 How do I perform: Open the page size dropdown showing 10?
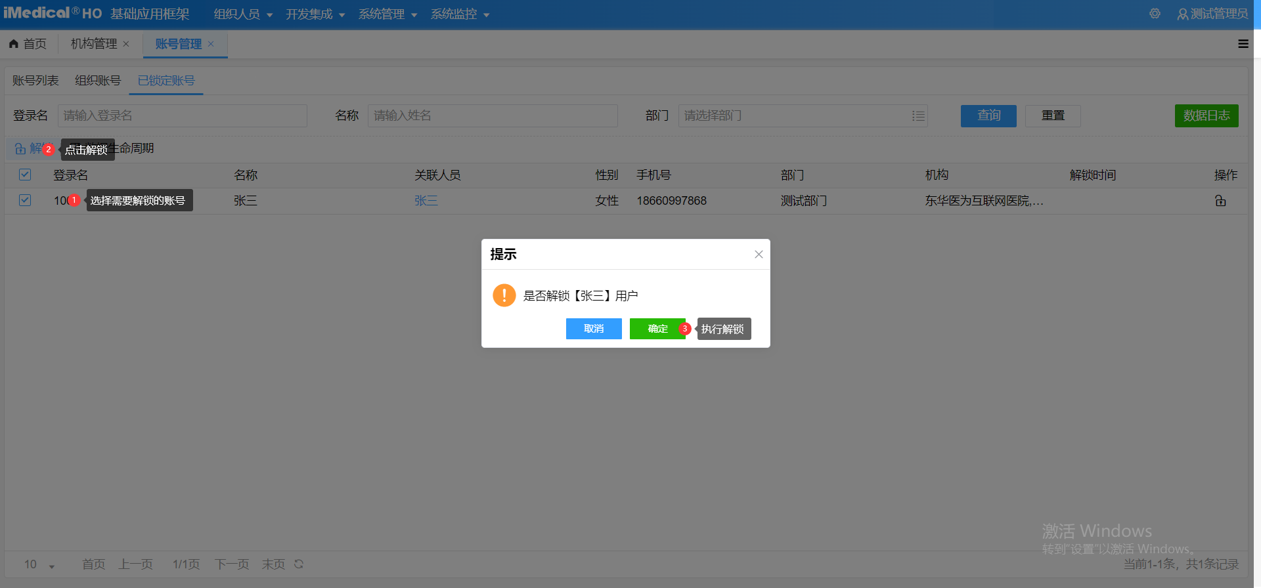39,564
